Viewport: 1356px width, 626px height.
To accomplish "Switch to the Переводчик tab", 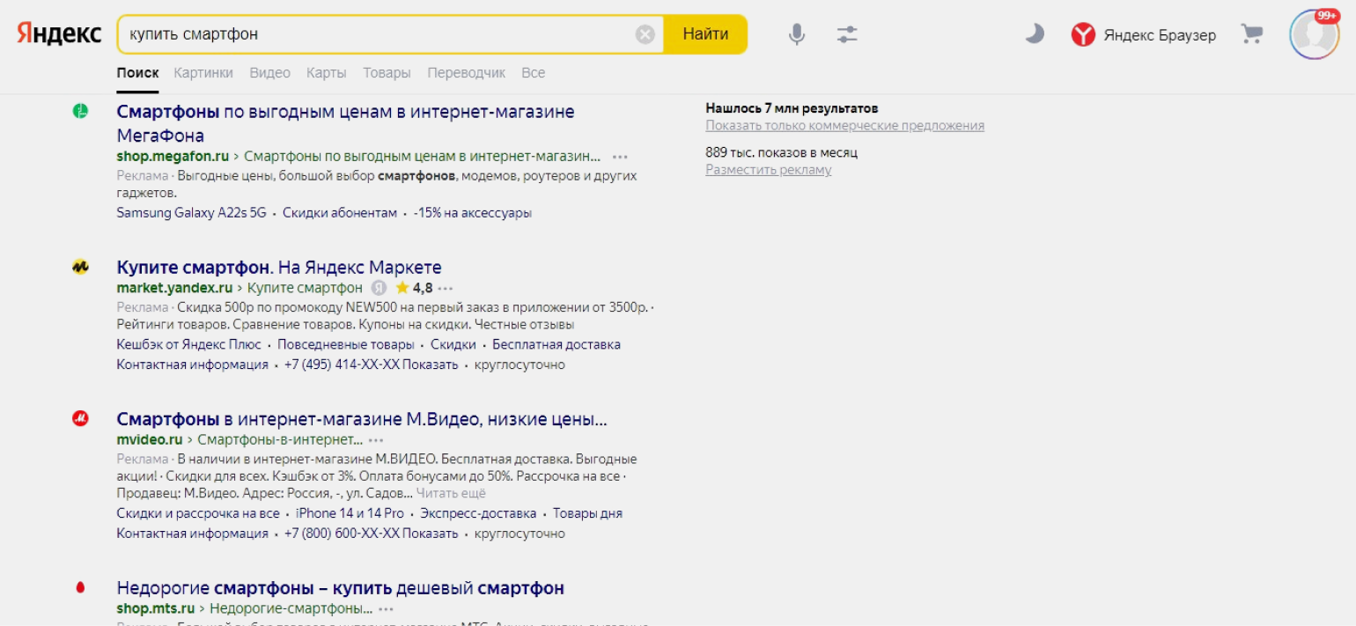I will pyautogui.click(x=467, y=73).
